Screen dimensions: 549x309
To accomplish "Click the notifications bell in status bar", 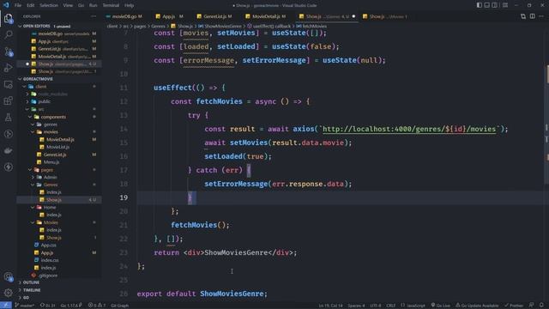I will (x=541, y=306).
